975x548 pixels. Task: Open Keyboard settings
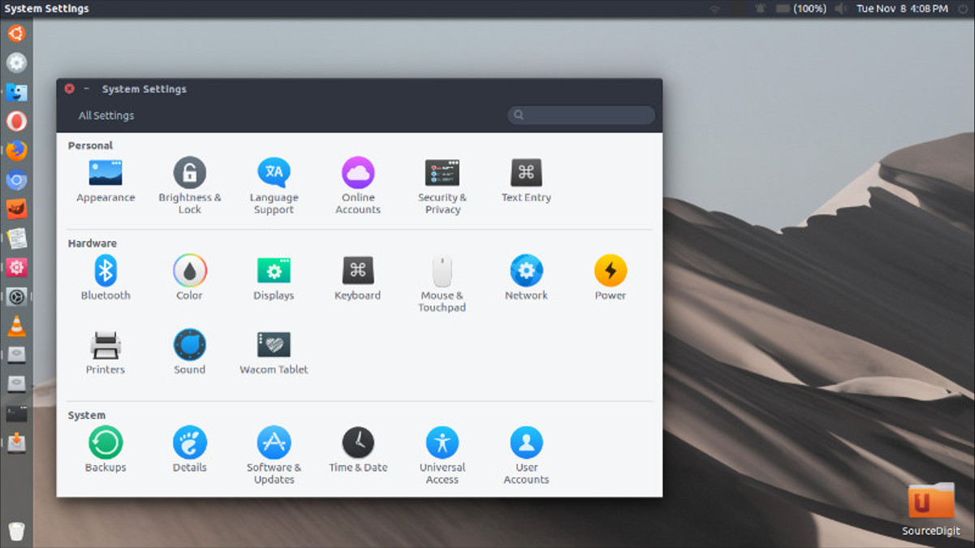[x=358, y=278]
